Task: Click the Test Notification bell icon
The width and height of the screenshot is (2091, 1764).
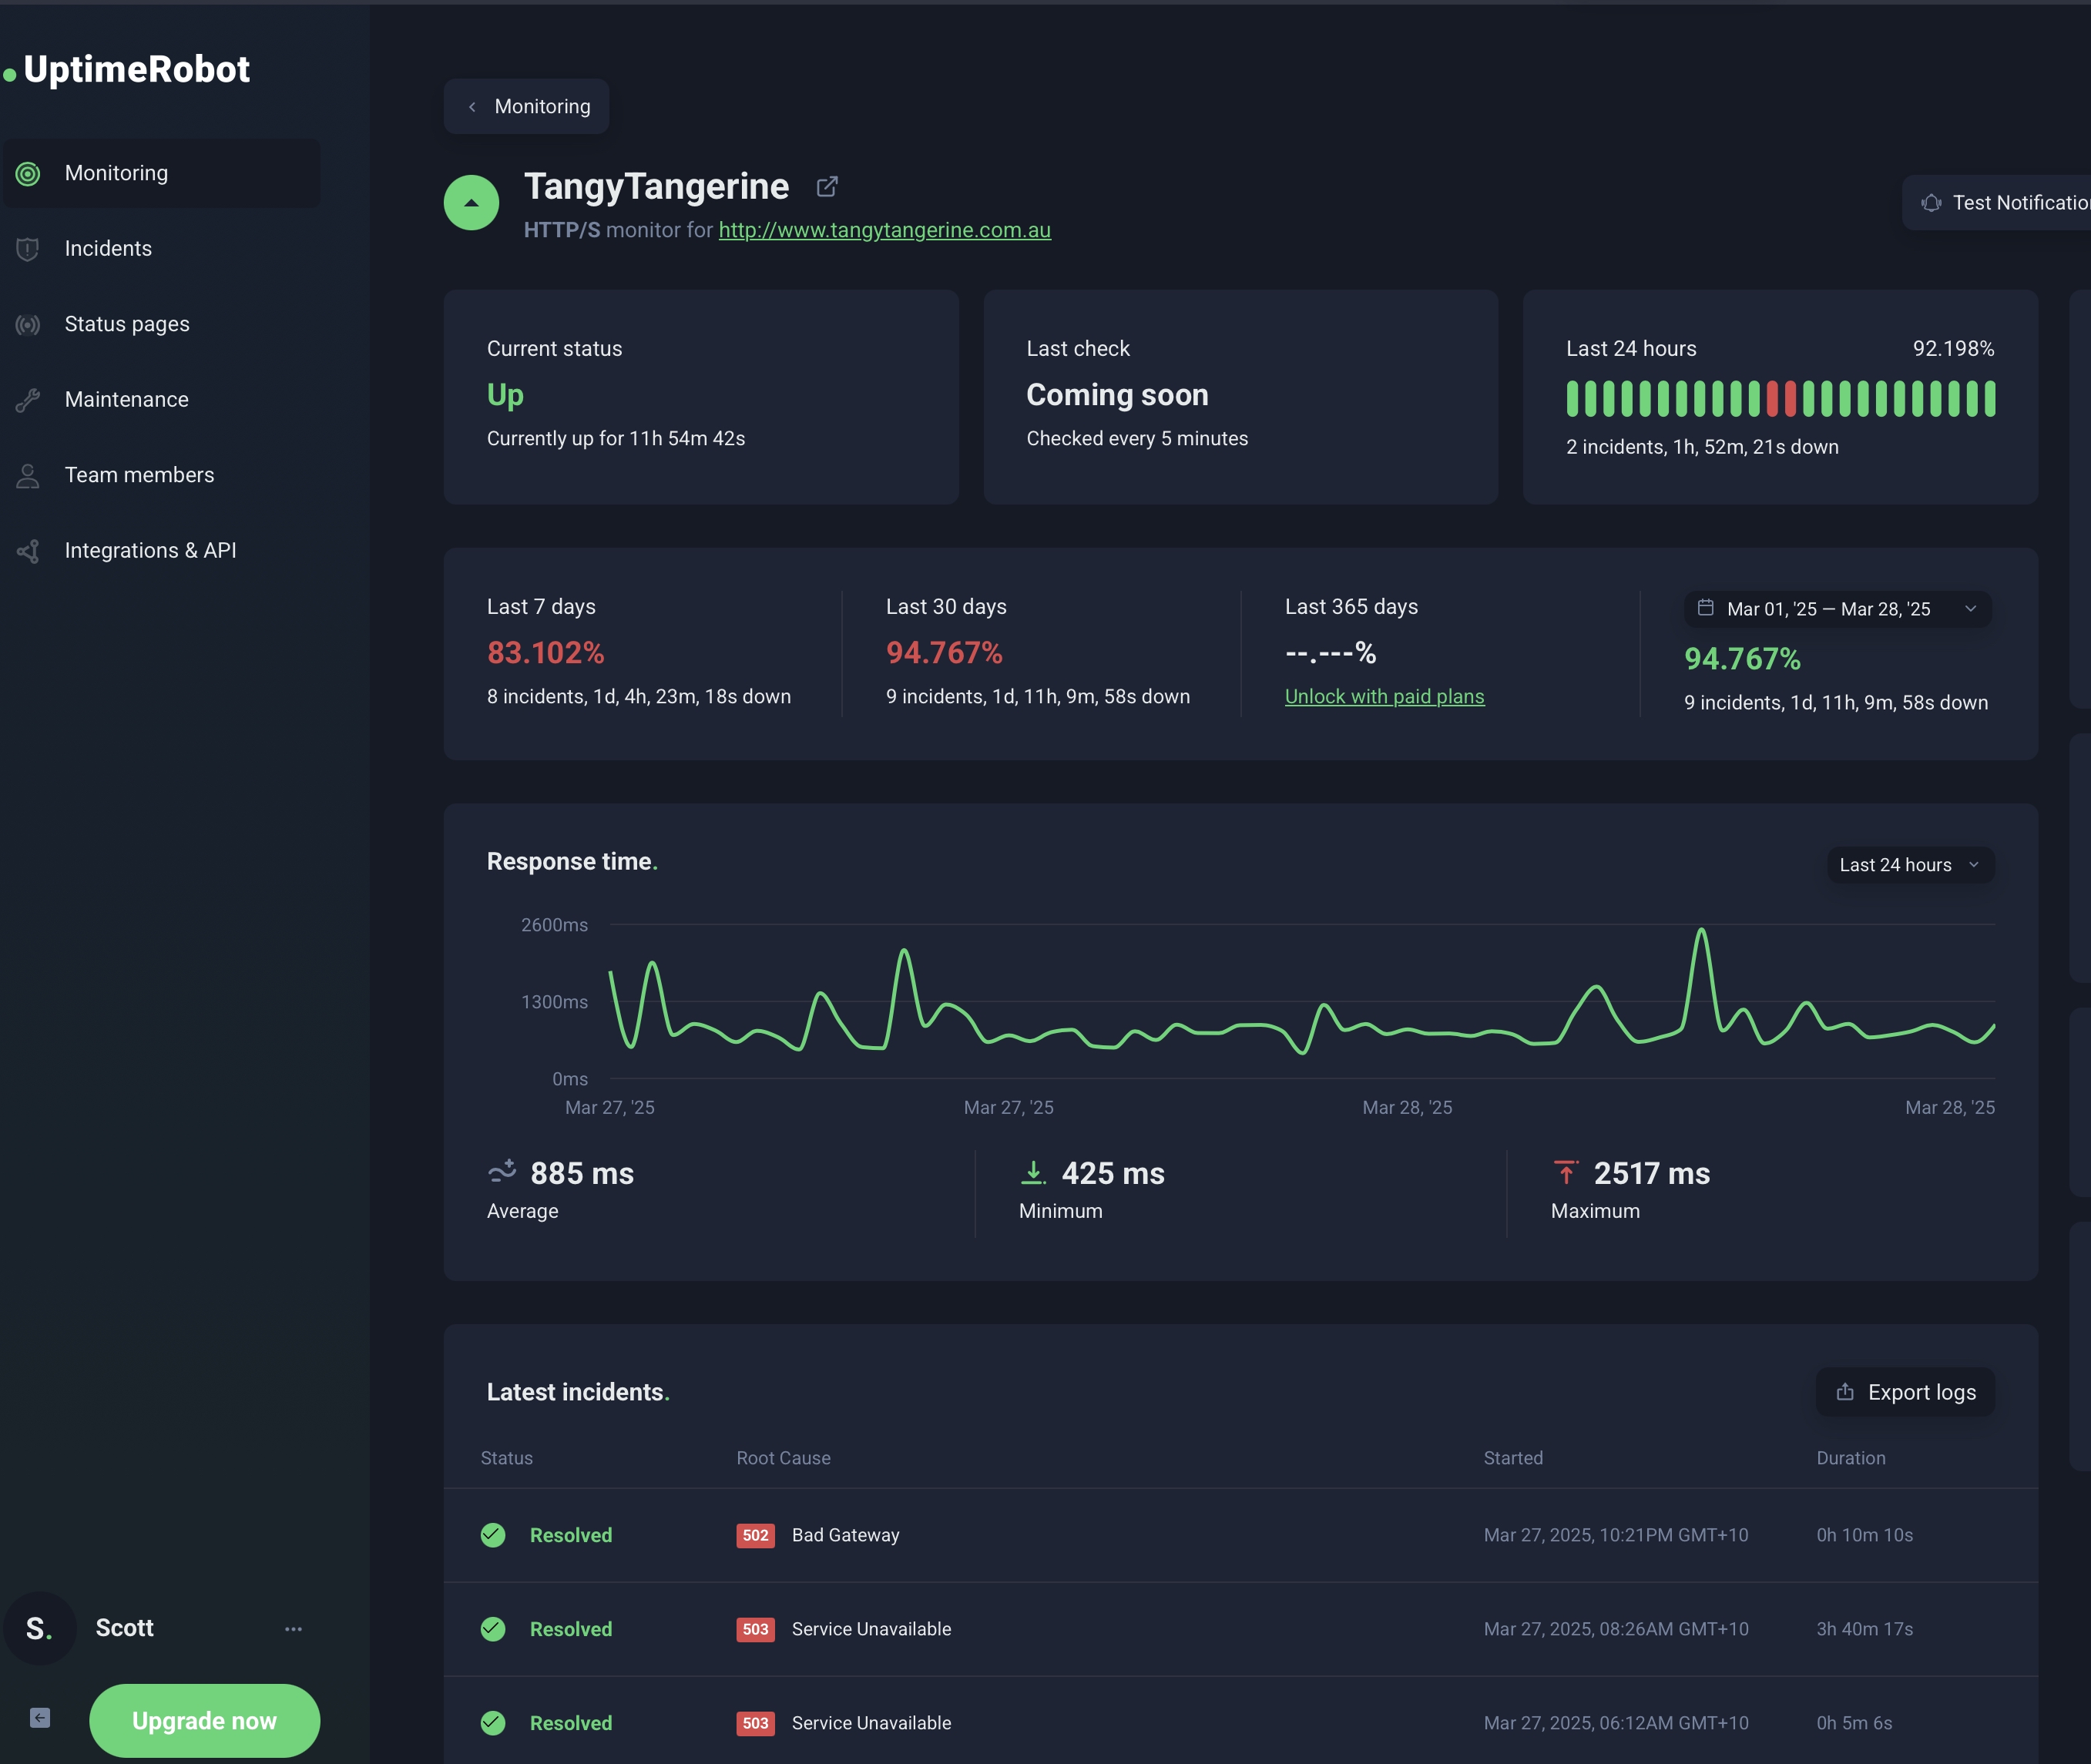Action: 1931,203
